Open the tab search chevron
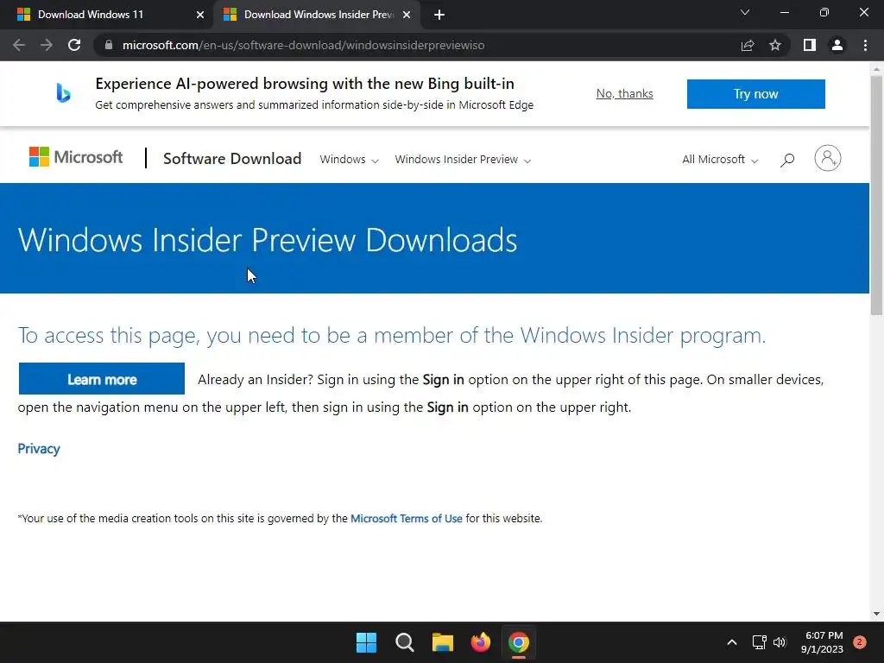 (745, 12)
